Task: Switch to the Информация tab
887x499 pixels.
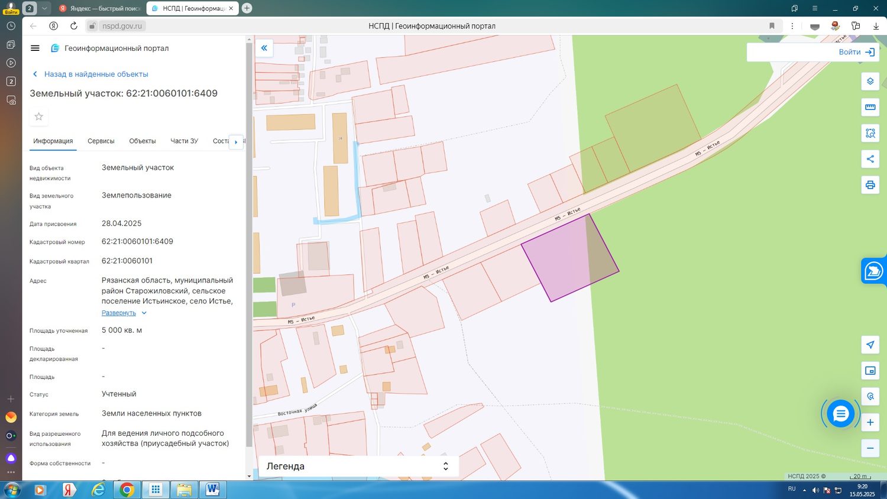Action: 53,141
